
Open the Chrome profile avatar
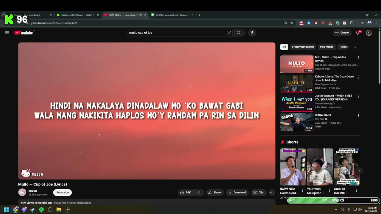click(x=369, y=23)
